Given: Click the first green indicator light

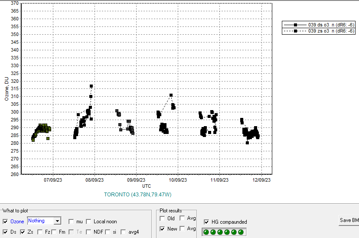Looking at the screenshot, I should (206, 232).
